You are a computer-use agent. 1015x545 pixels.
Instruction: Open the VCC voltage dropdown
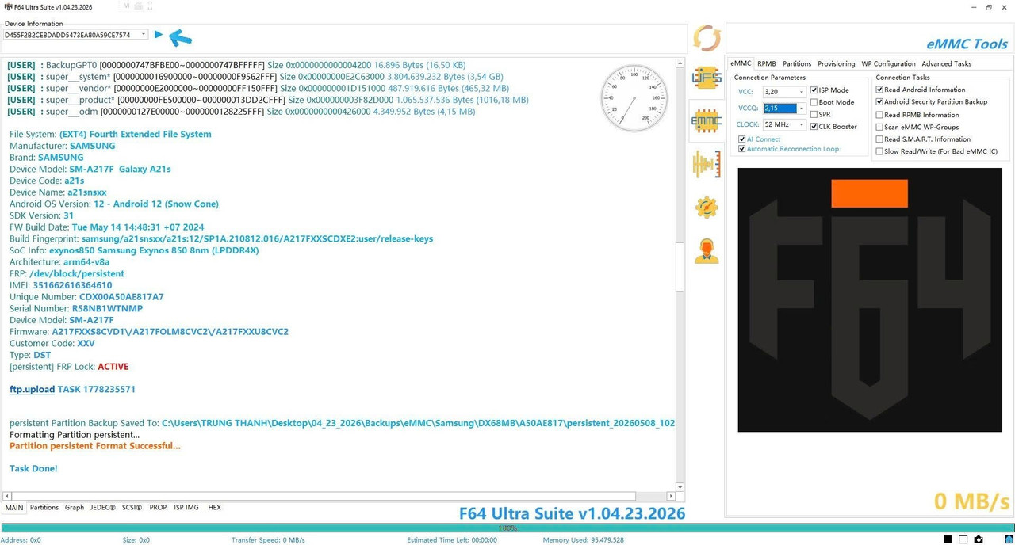point(802,92)
